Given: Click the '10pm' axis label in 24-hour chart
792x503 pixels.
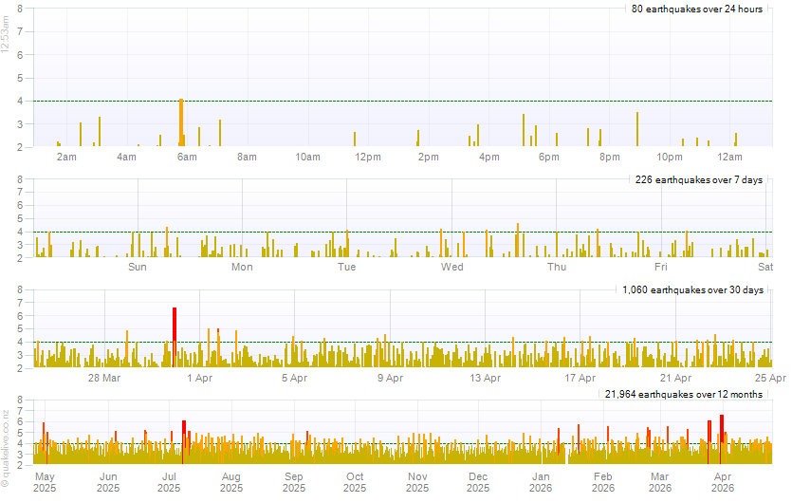Looking at the screenshot, I should [x=670, y=157].
